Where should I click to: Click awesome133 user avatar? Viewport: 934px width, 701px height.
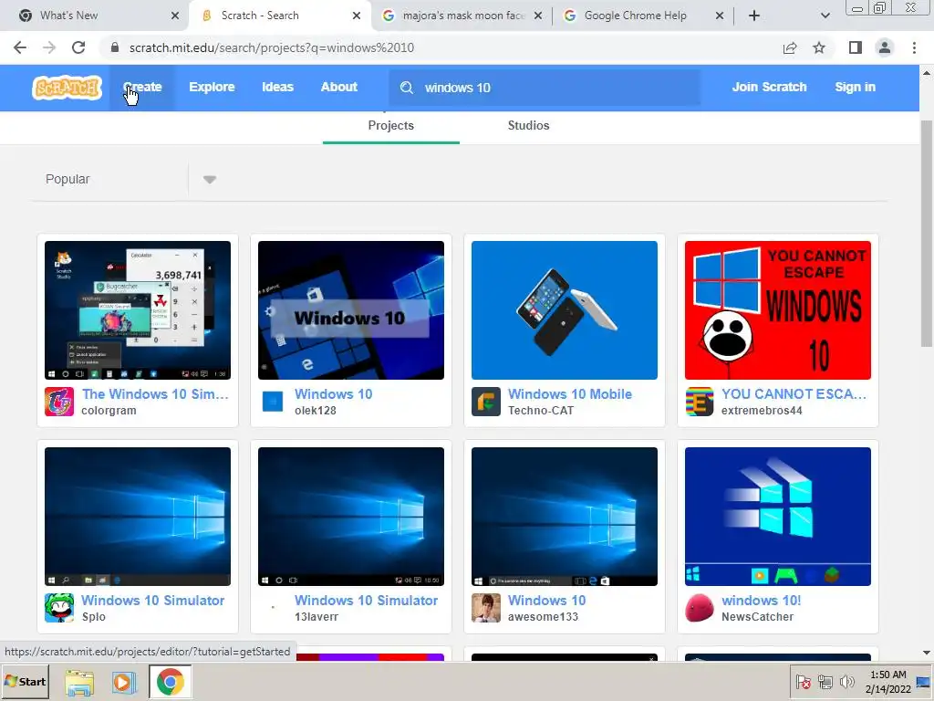(x=486, y=607)
